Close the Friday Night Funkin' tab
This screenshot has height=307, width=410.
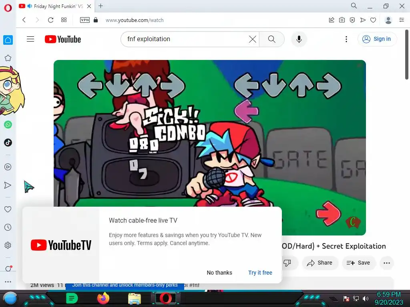coord(89,6)
